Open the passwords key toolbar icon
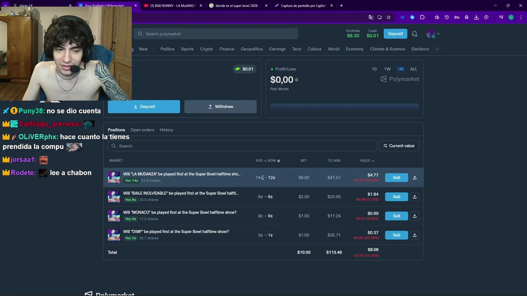The image size is (527, 296). tap(457, 17)
